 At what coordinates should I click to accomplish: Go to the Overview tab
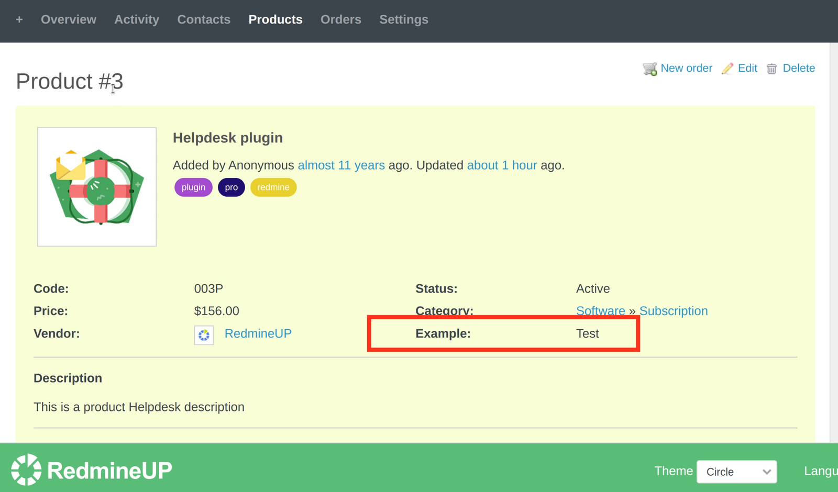pyautogui.click(x=69, y=19)
